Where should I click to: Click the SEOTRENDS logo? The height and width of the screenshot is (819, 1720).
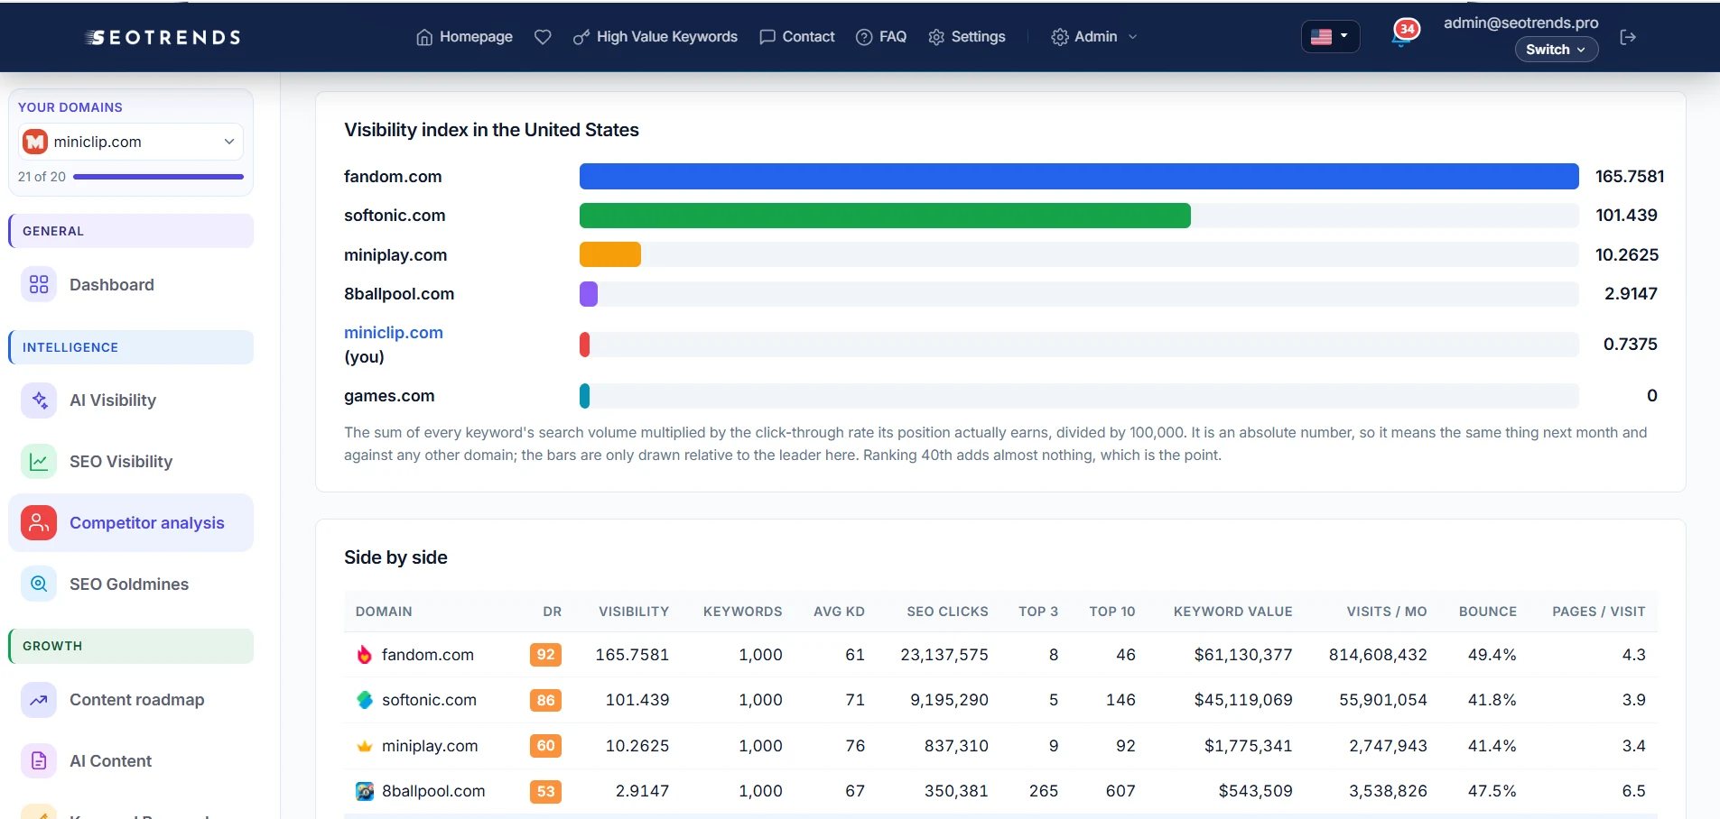163,37
